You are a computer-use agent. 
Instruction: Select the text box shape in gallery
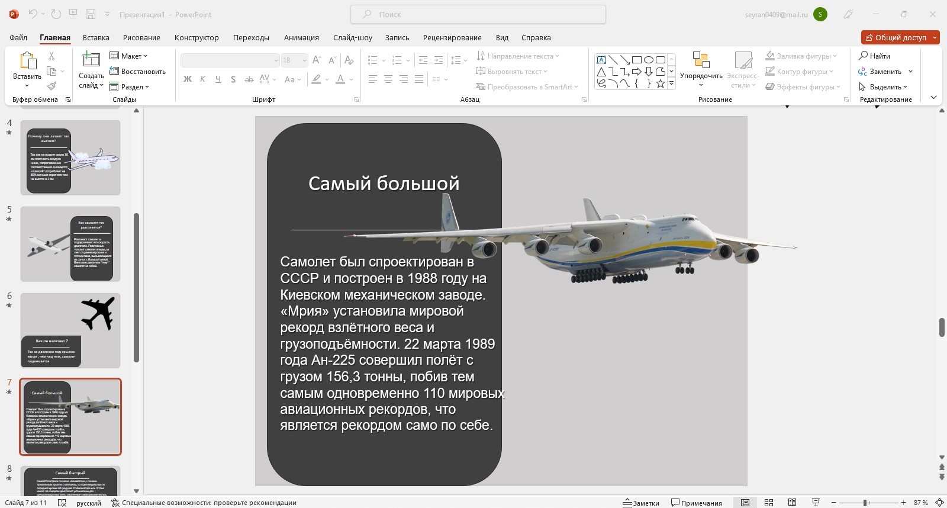click(601, 59)
